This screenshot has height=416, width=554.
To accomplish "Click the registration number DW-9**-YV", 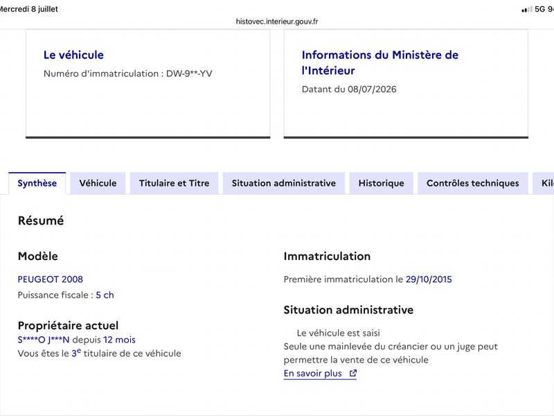I will click(x=189, y=73).
